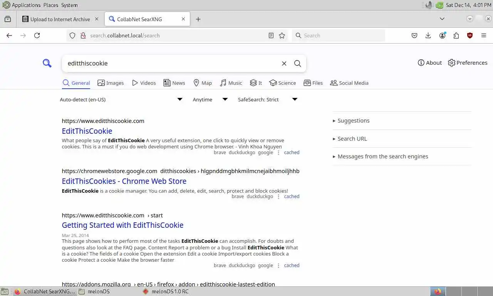Open the About page
The height and width of the screenshot is (296, 493).
tap(430, 63)
